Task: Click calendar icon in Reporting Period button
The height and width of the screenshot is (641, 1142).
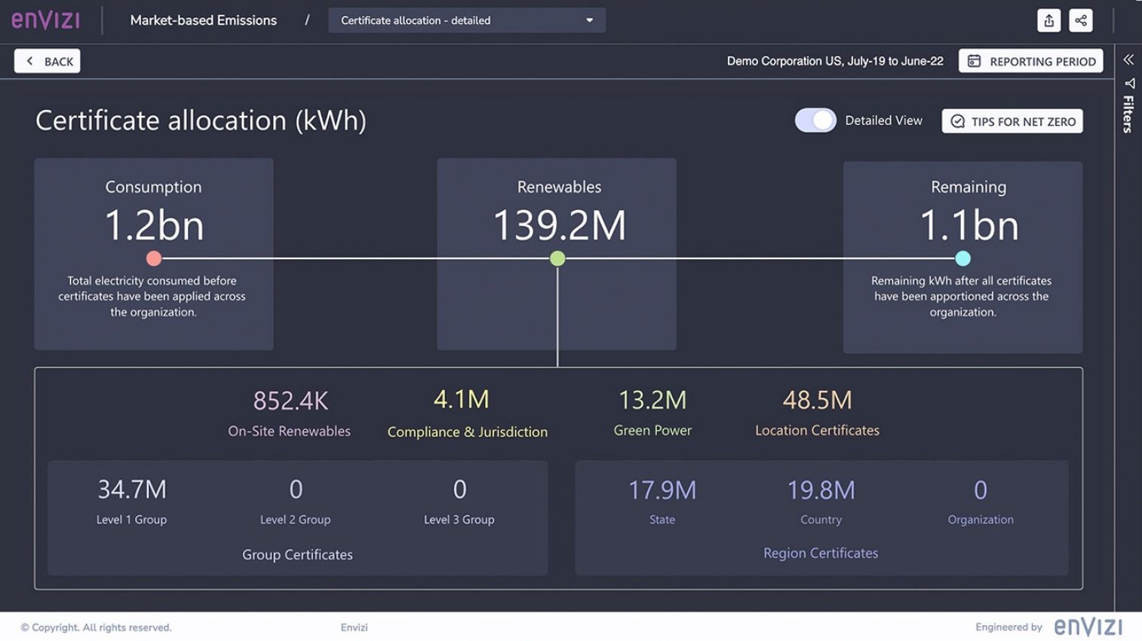Action: coord(974,61)
